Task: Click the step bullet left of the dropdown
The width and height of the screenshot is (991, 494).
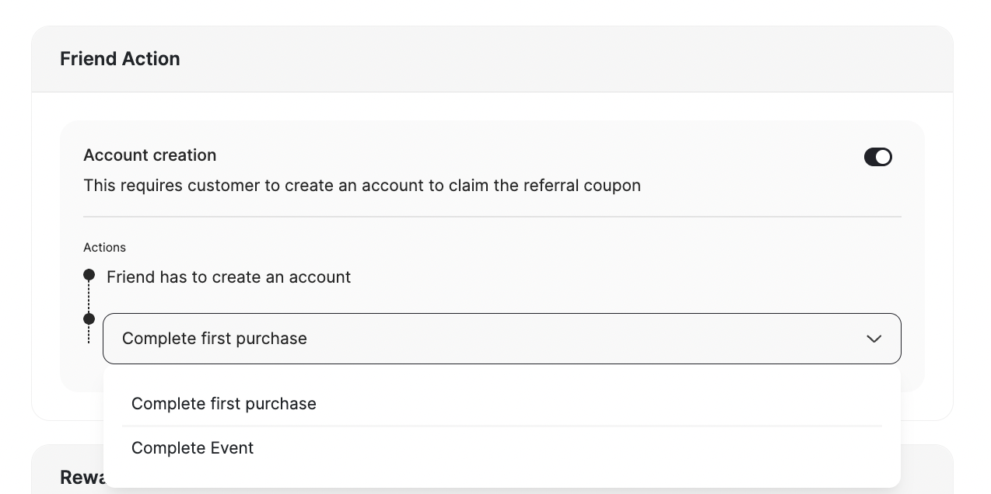Action: pyautogui.click(x=89, y=318)
